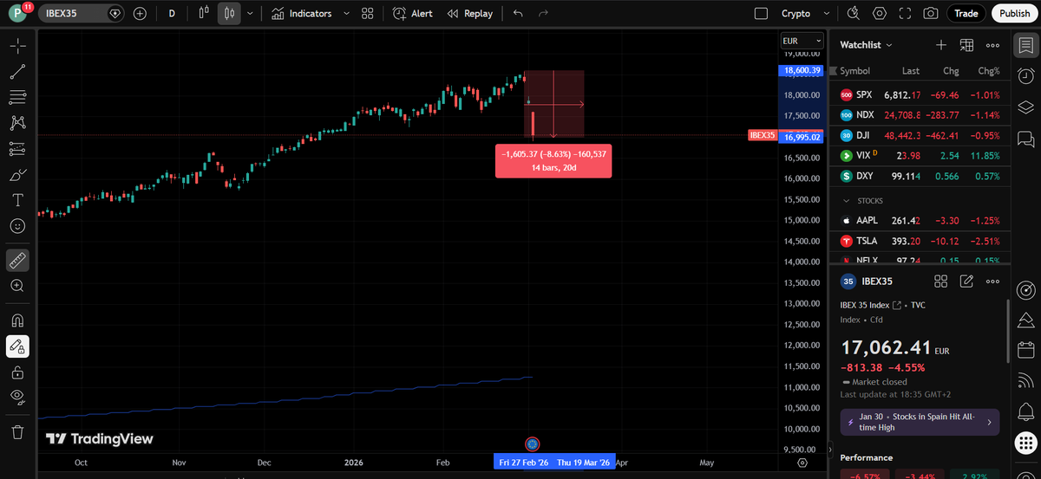This screenshot has height=479, width=1041.
Task: Open the D timeframe interval selector
Action: (172, 13)
